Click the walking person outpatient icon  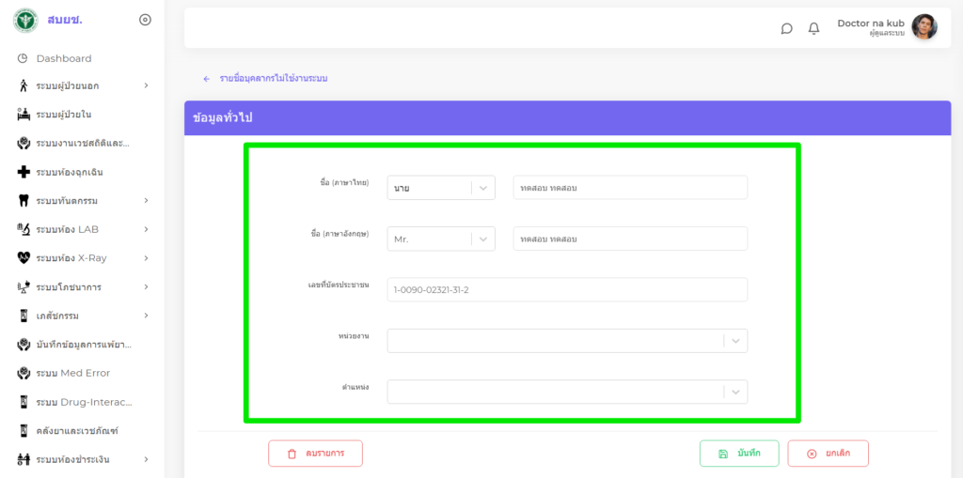pos(24,85)
